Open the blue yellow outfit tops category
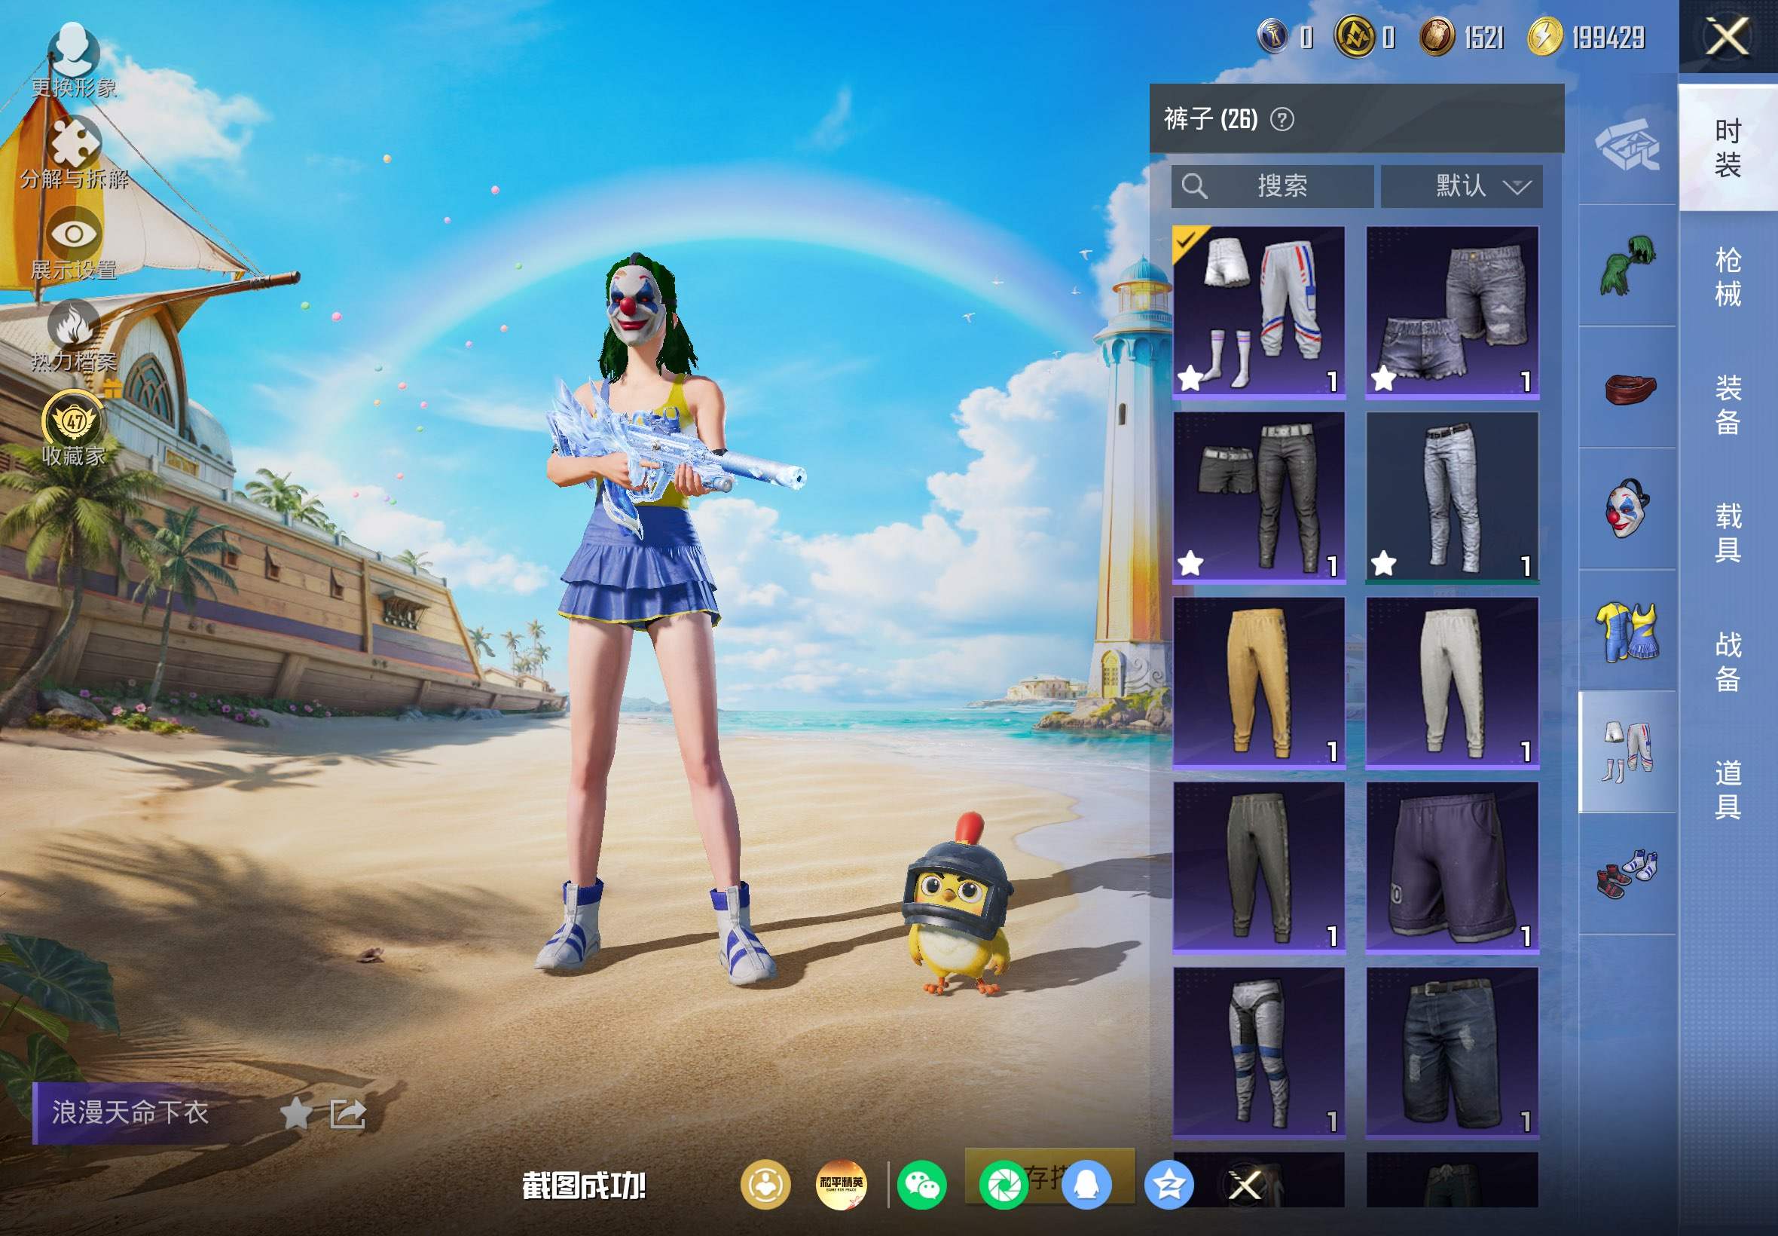Screen dimensions: 1778x1236 pos(1627,632)
